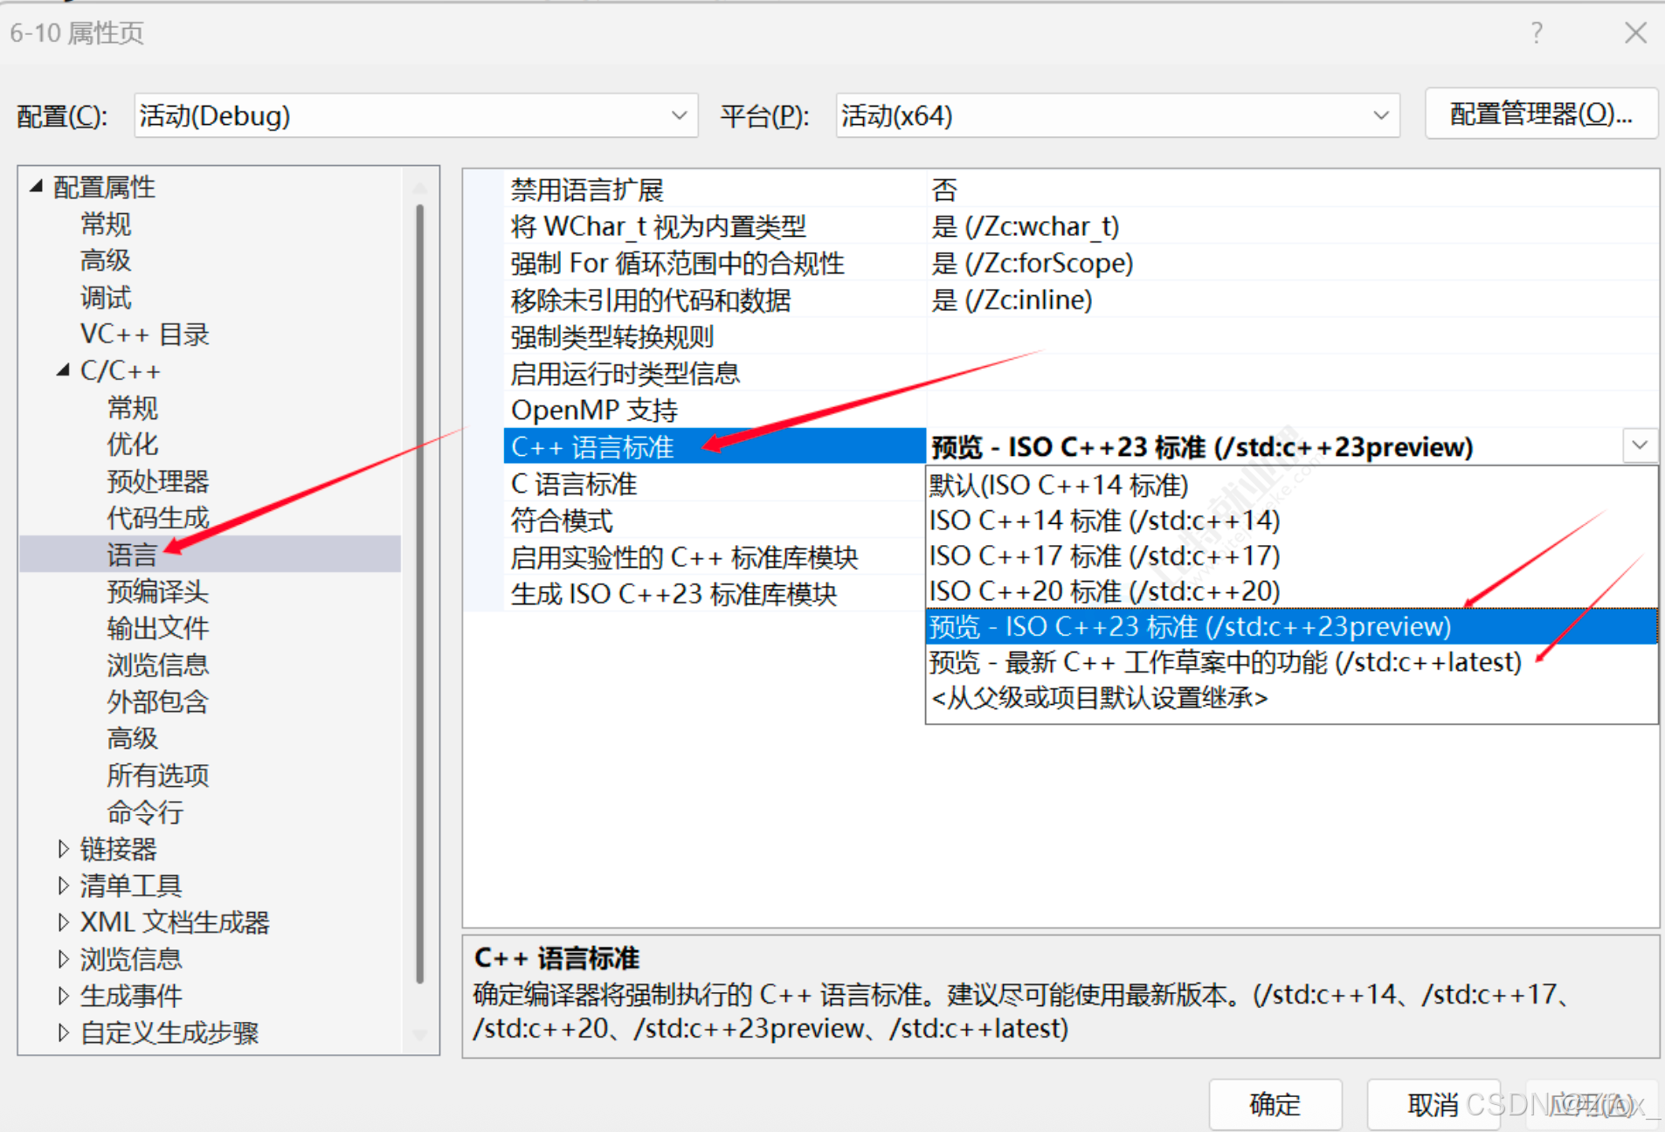Choose 默认(ISO C++14 标准) option
The width and height of the screenshot is (1665, 1132).
[1291, 485]
